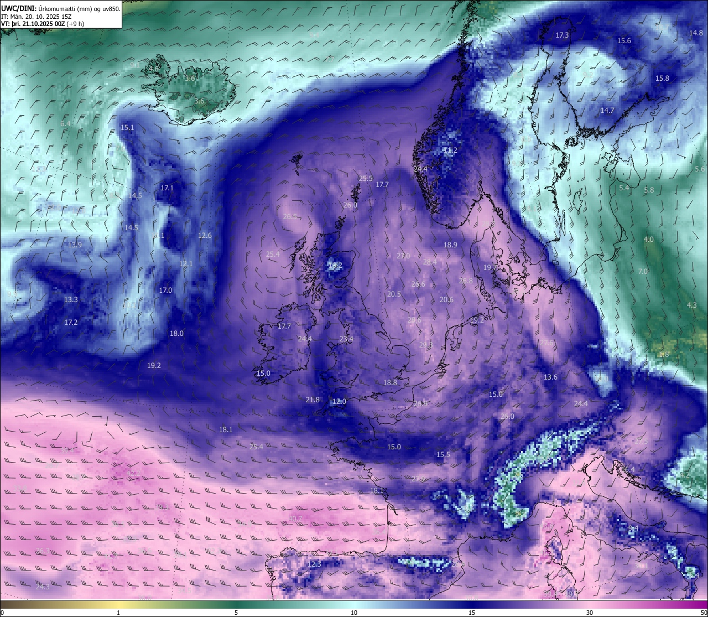The image size is (708, 617).
Task: Click the 'IT: Mán. 20. 10. 2025 15Z' line
Action: point(37,16)
